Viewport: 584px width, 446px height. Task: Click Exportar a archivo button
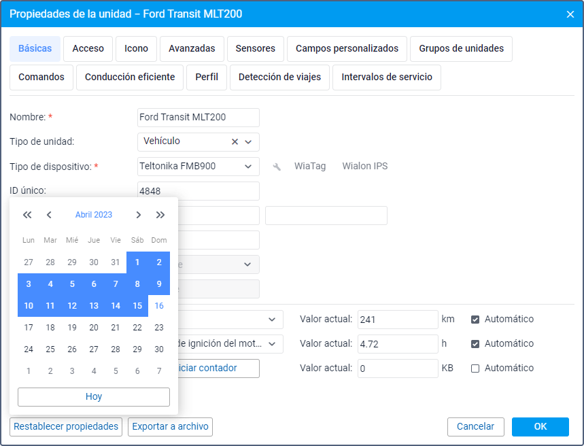pyautogui.click(x=170, y=427)
